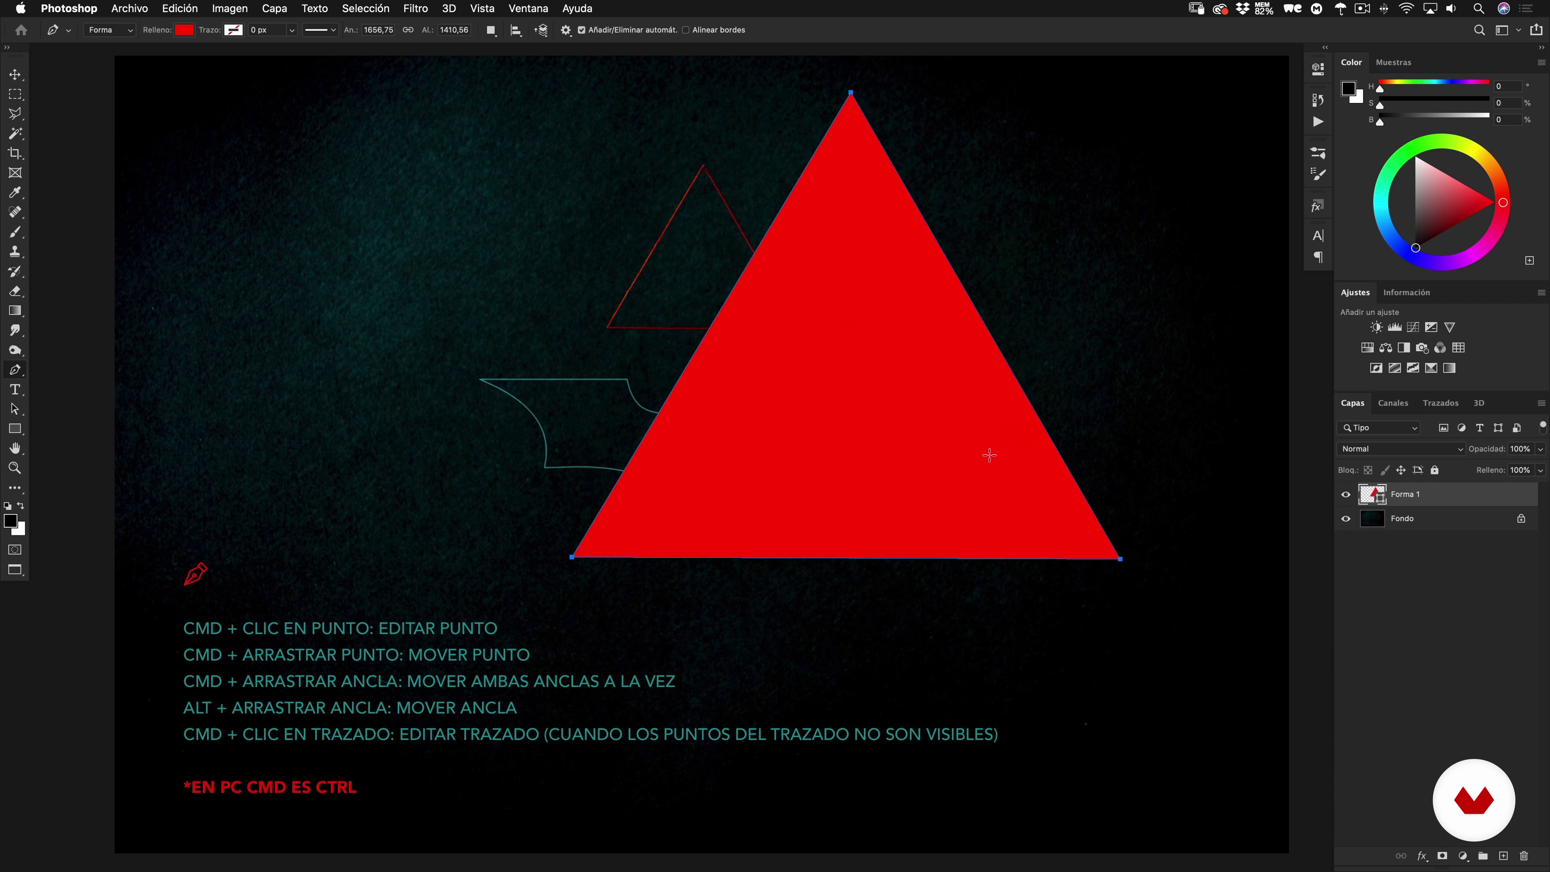Select the Hand tool
This screenshot has height=872, width=1550.
coord(15,449)
